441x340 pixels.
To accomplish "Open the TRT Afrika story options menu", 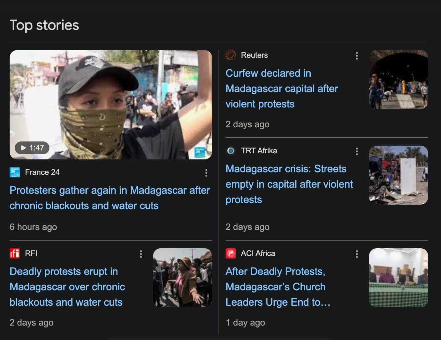I will point(357,151).
